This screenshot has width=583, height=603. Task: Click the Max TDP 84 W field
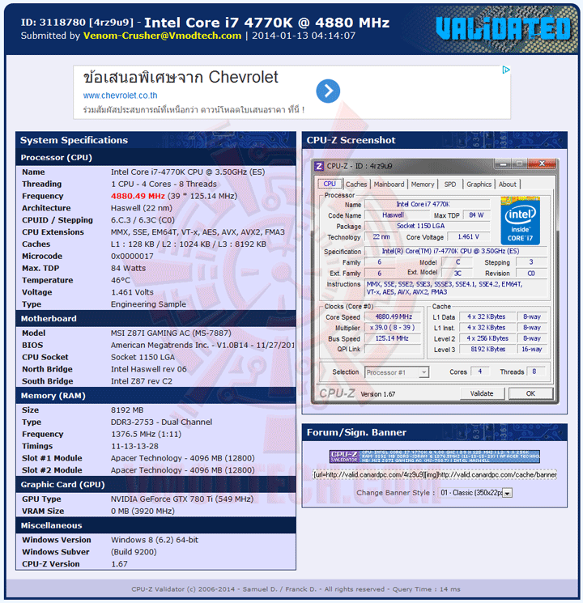tap(476, 215)
